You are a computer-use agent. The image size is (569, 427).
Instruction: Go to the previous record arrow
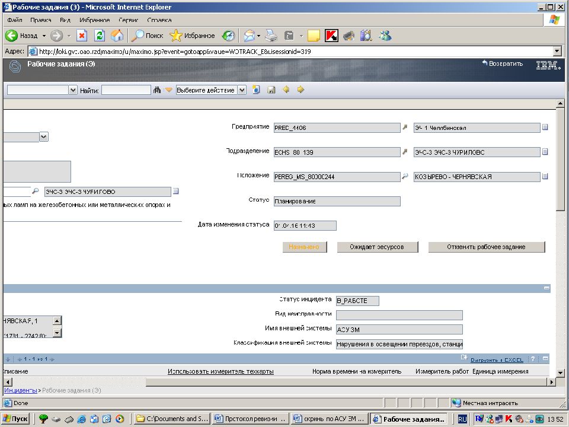coord(286,90)
